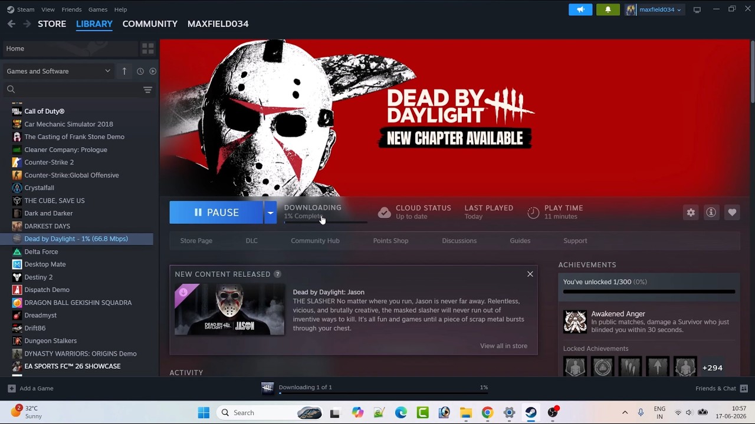Go to the COMMUNITY tab
The height and width of the screenshot is (424, 755).
[150, 24]
